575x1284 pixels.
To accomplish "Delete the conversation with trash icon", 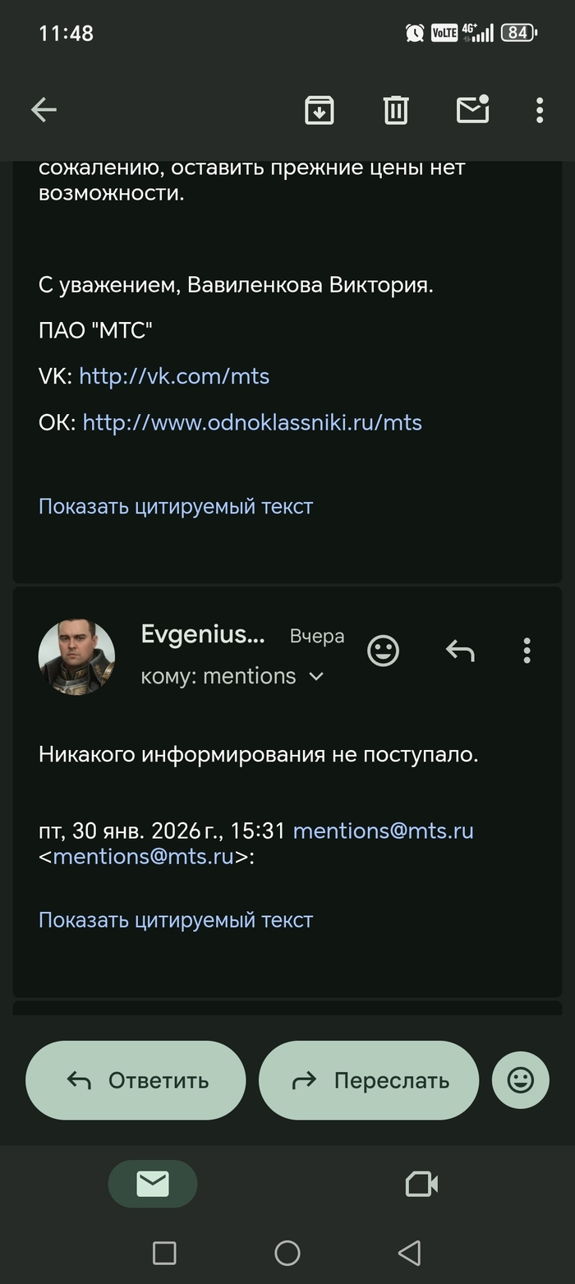I will point(395,110).
